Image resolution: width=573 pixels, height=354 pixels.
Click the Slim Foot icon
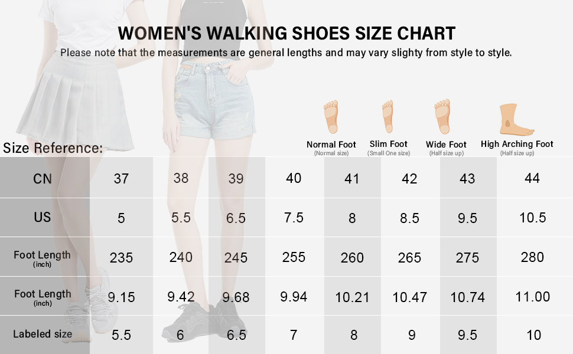pyautogui.click(x=388, y=116)
